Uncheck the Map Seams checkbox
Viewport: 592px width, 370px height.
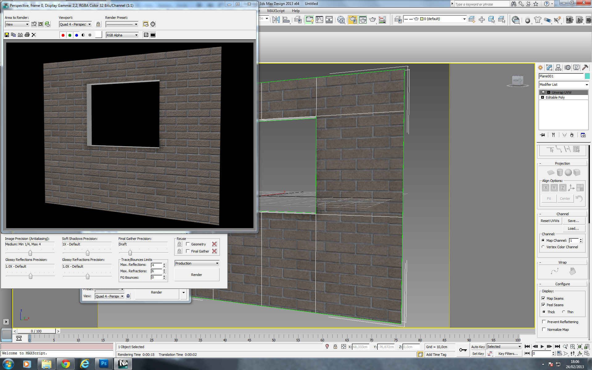[543, 298]
